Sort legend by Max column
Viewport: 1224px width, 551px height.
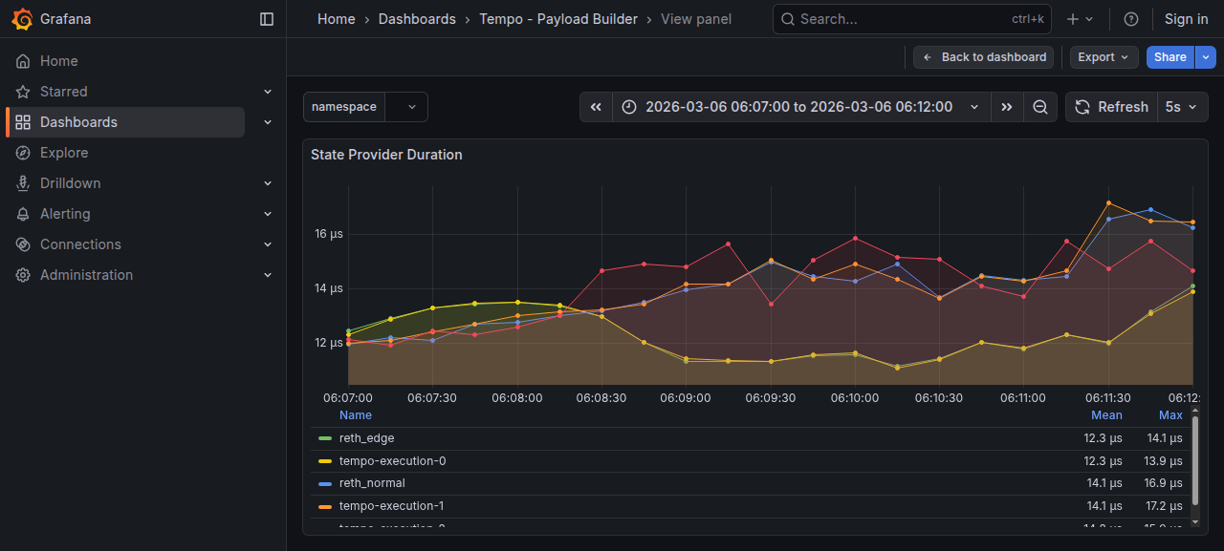[1170, 415]
